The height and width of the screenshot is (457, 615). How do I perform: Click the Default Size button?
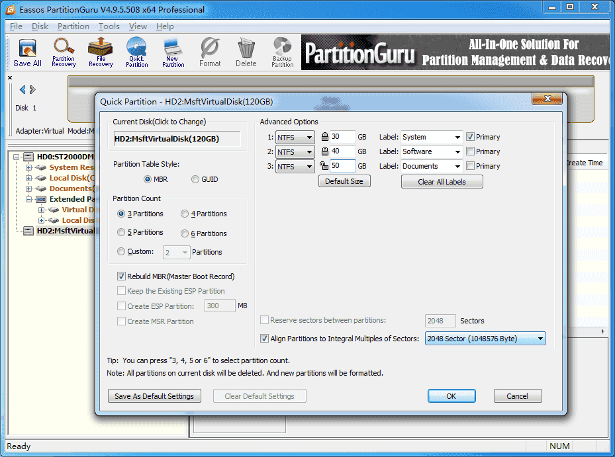pos(344,181)
